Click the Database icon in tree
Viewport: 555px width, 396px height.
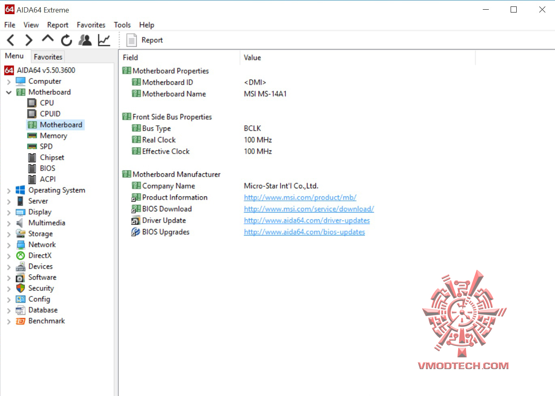(20, 310)
